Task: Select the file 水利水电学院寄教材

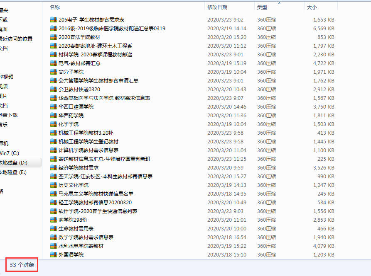Action: tap(81, 246)
